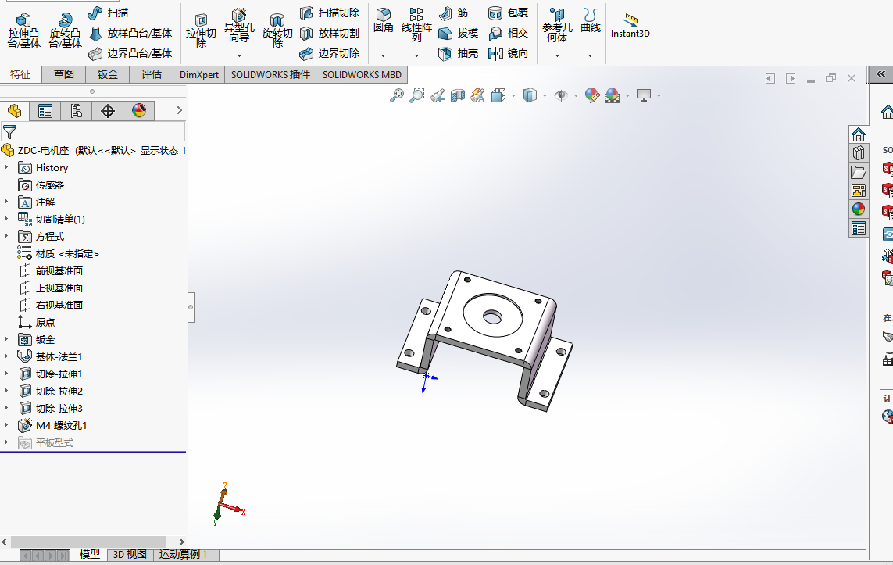Switch to the 钣金 sheet metal ribbon tab
The image size is (893, 565).
pos(108,74)
